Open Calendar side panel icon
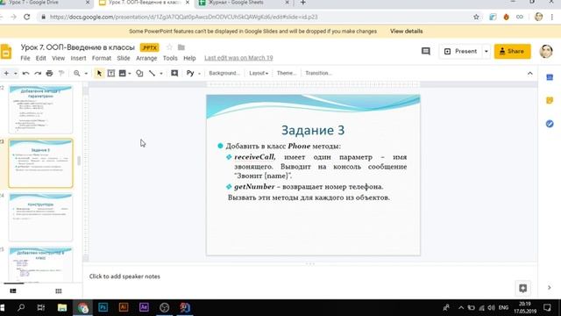 point(550,77)
